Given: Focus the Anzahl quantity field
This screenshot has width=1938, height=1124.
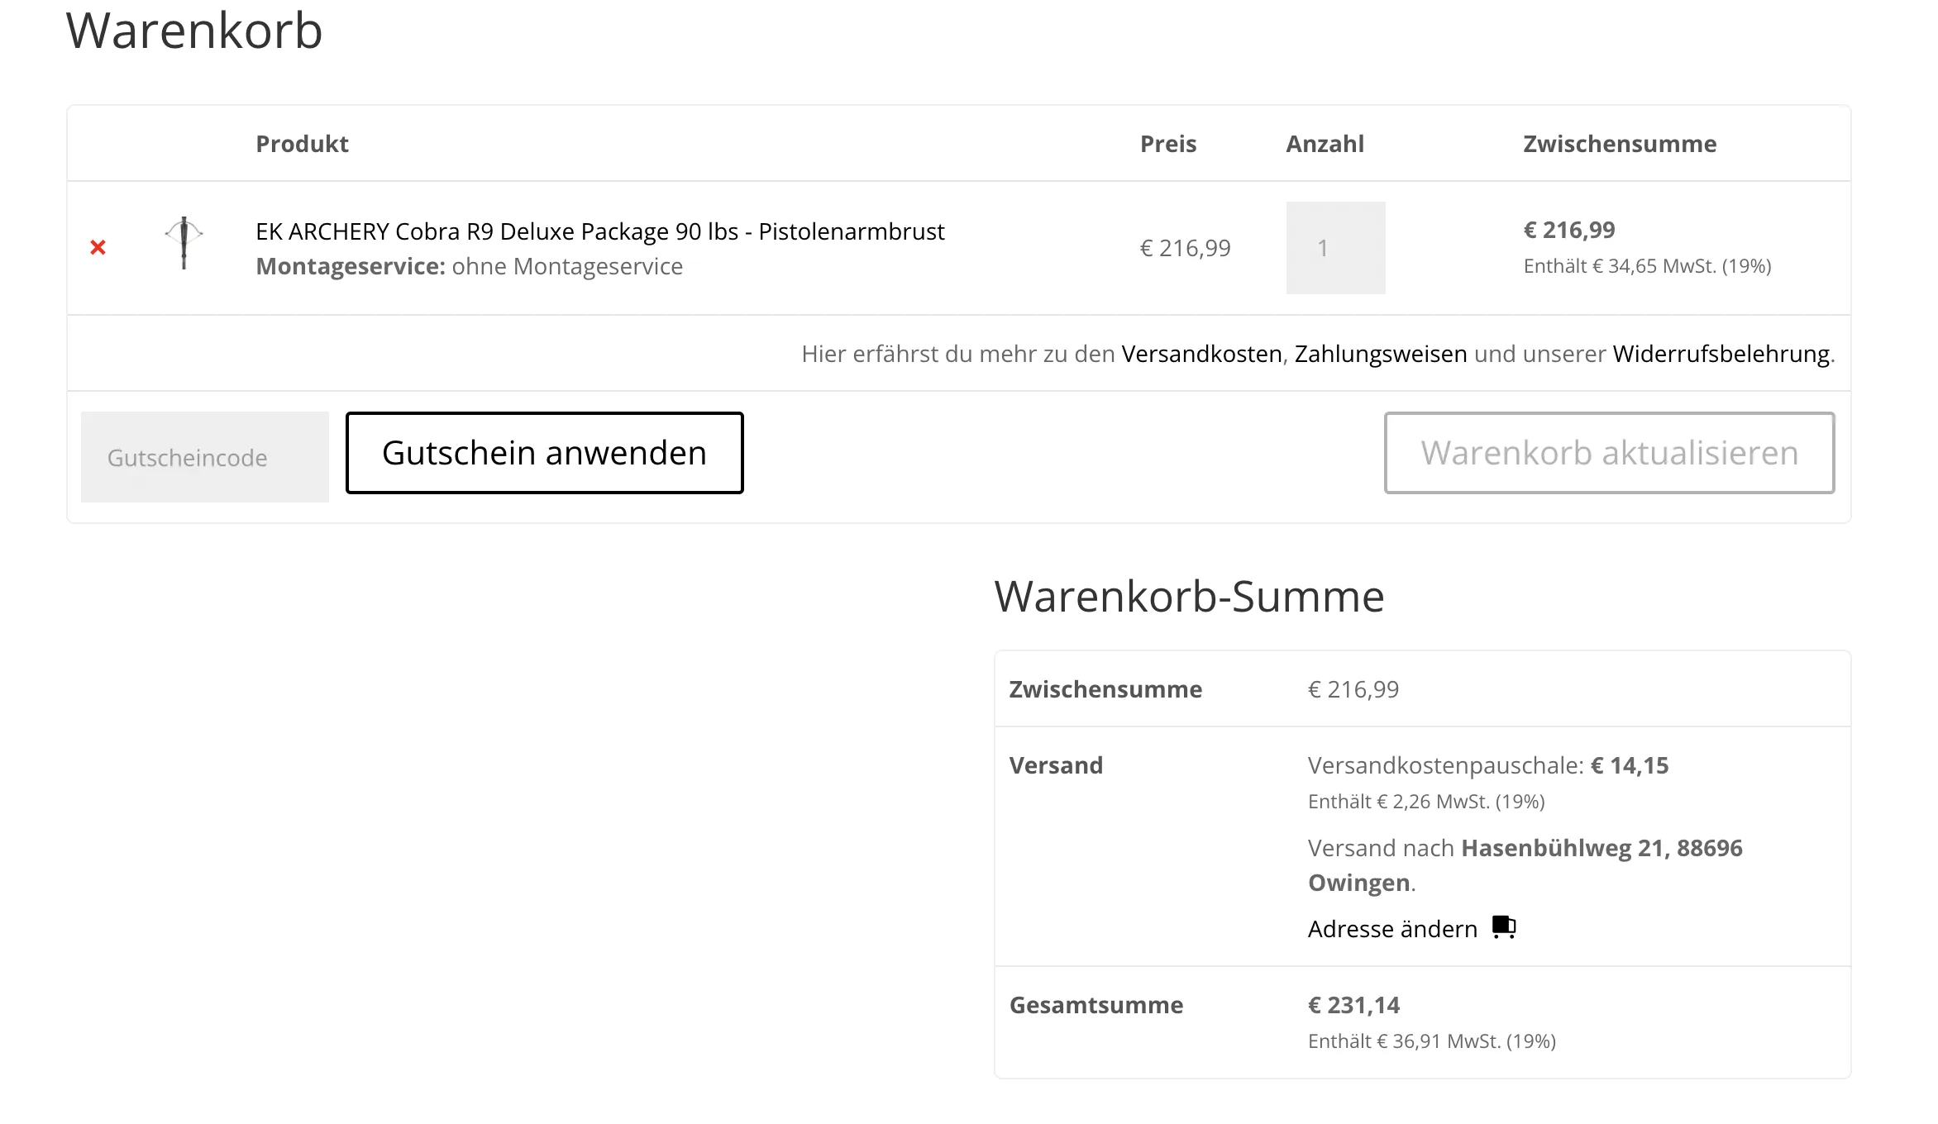Looking at the screenshot, I should pyautogui.click(x=1335, y=248).
